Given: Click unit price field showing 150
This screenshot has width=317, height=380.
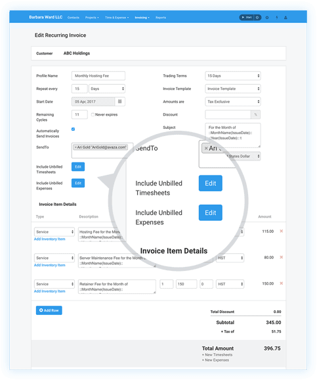Looking at the screenshot, I should [186, 284].
